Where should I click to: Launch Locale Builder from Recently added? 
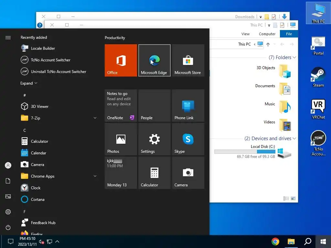click(x=59, y=48)
